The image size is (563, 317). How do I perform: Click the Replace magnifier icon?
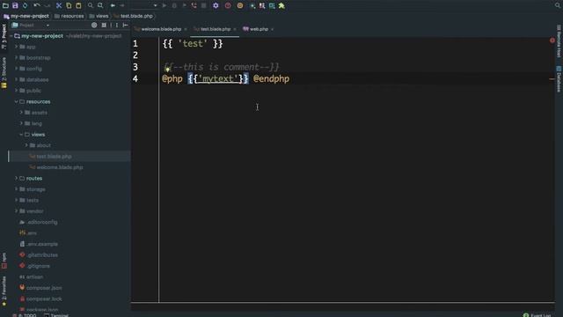100,5
